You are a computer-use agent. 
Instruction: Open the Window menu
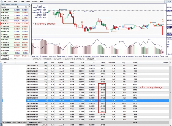pyautogui.click(x=35, y=2)
